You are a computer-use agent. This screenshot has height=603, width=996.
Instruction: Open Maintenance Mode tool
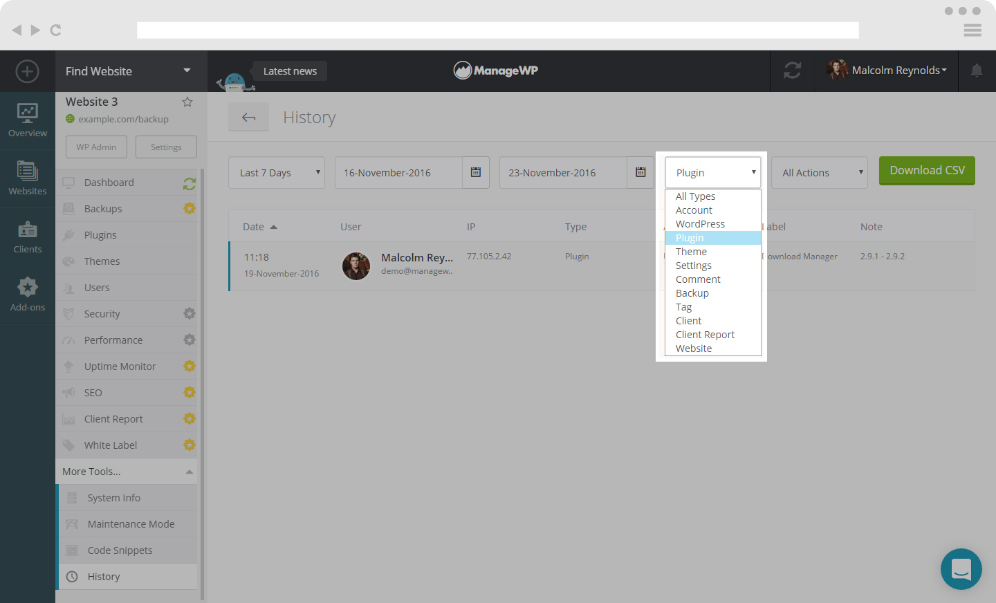point(128,524)
